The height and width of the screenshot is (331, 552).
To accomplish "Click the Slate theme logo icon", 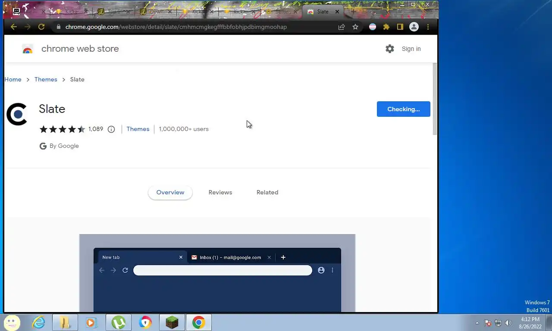I will tap(17, 114).
